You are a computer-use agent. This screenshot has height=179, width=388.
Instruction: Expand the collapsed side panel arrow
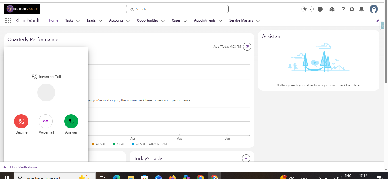(383, 26)
